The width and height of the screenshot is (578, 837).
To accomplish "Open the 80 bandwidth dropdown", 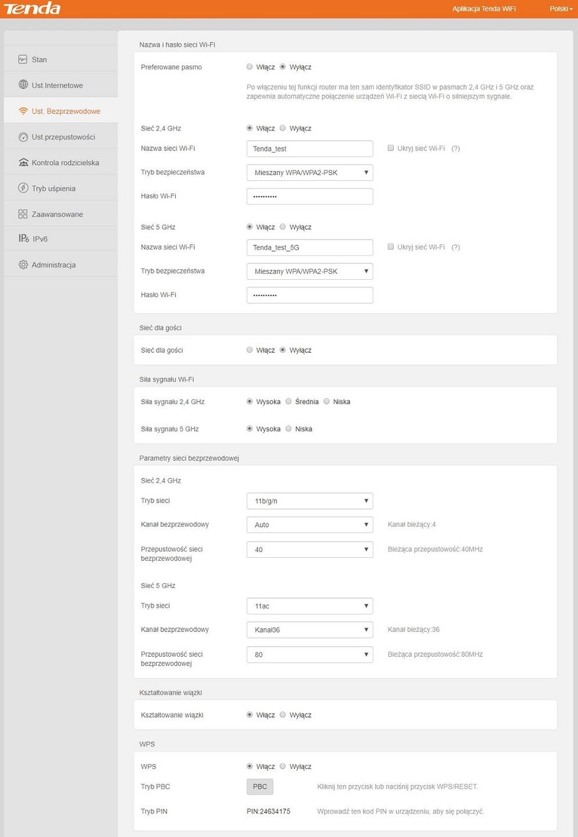I will pos(310,655).
